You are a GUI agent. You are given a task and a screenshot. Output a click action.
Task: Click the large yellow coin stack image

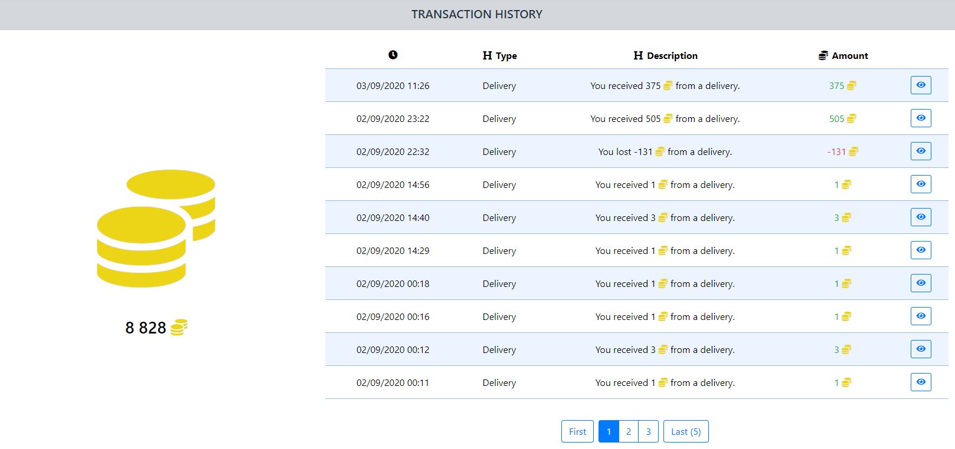pyautogui.click(x=156, y=229)
